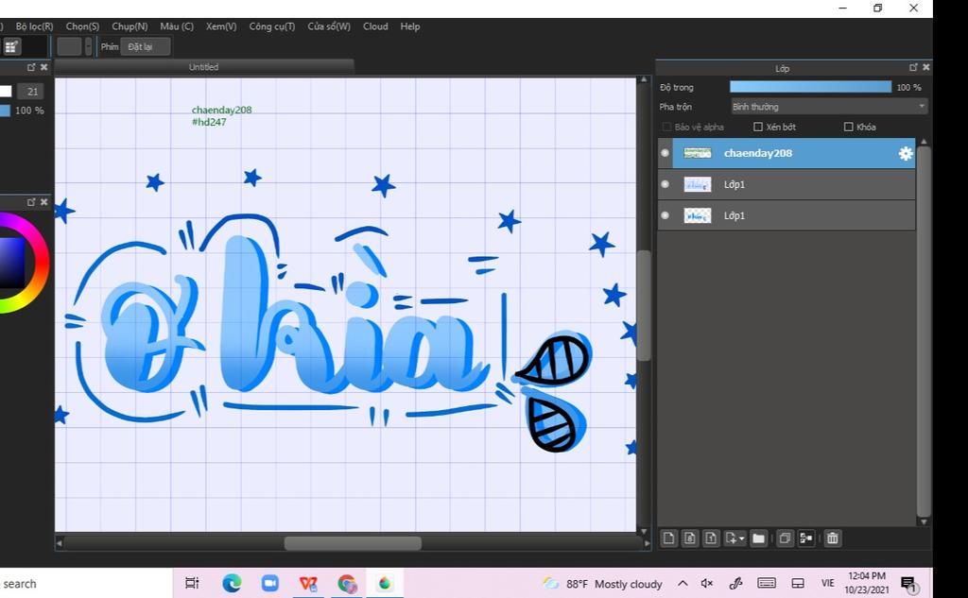Duplicate the selected layer
968x598 pixels.
click(x=785, y=538)
